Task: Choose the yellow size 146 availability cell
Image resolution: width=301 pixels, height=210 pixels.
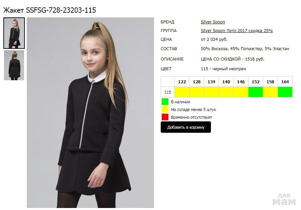Action: click(241, 92)
